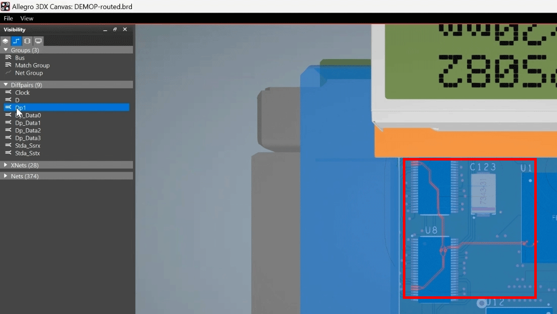Undock the Visibility panel

(x=115, y=29)
